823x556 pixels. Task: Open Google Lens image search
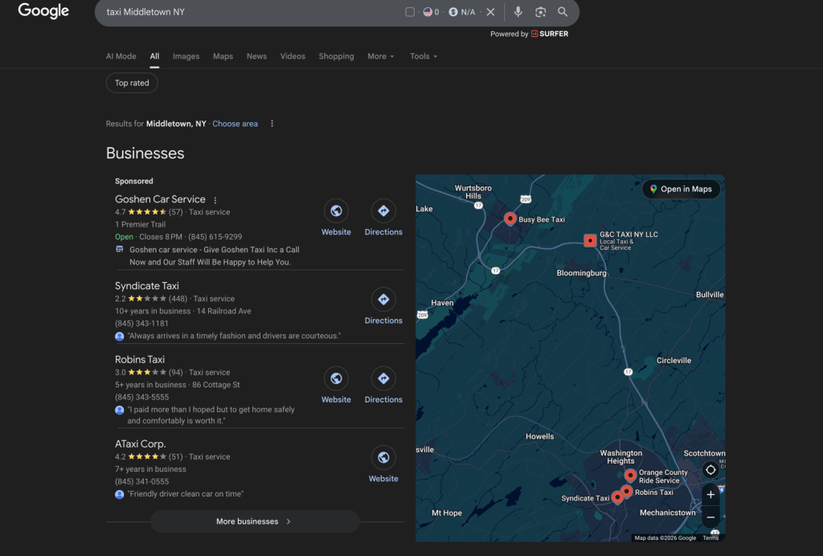540,12
